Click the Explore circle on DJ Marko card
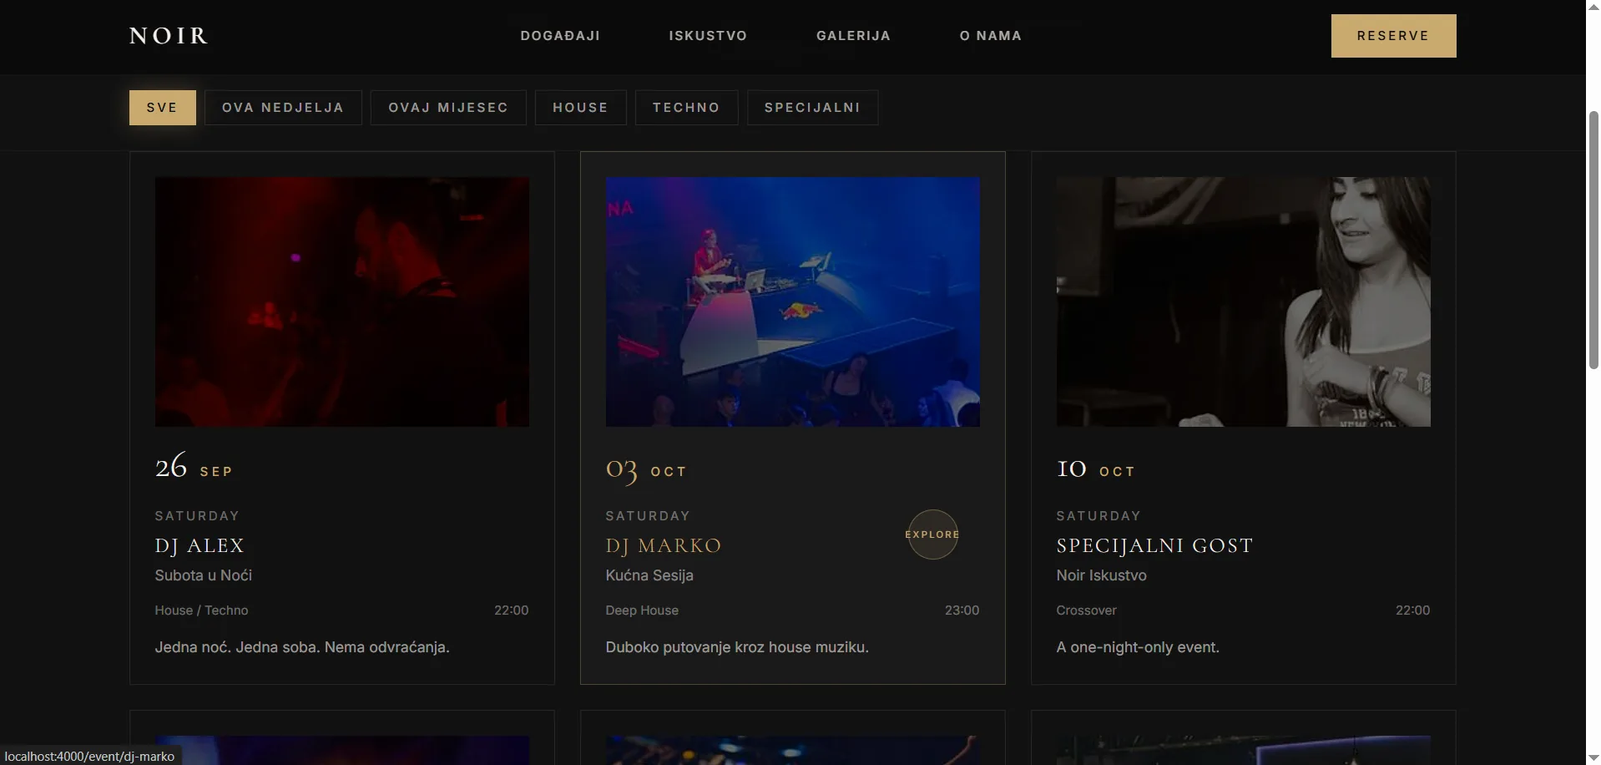This screenshot has width=1601, height=765. (x=932, y=534)
